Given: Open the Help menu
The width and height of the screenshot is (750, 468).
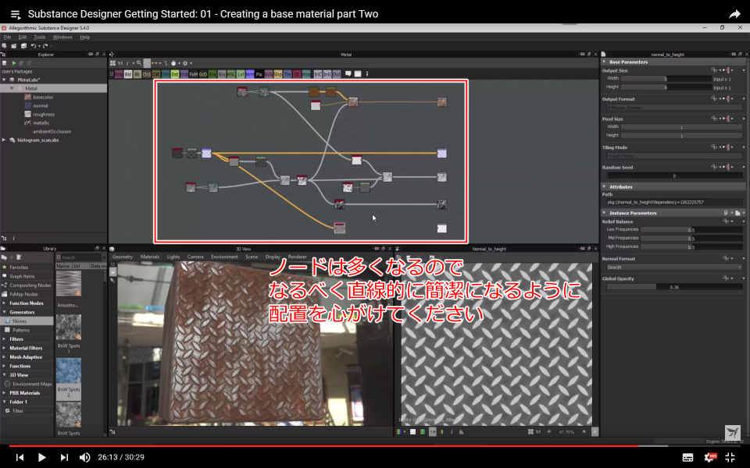Looking at the screenshot, I should pos(84,37).
